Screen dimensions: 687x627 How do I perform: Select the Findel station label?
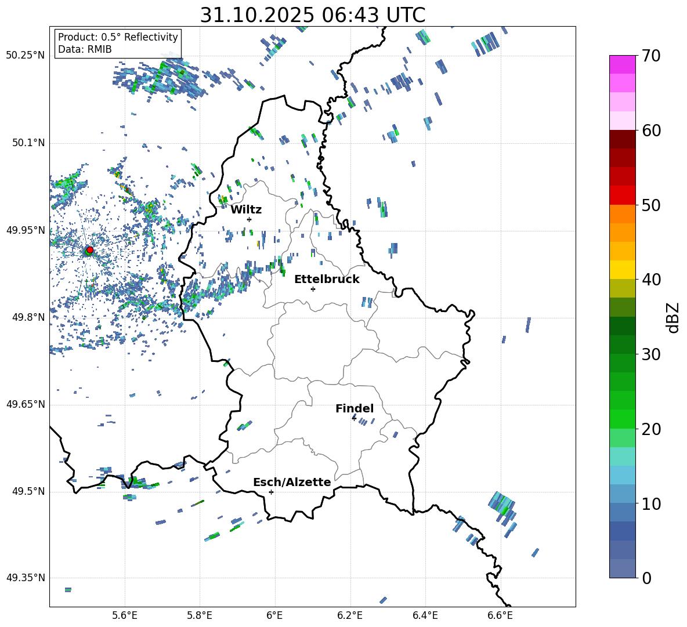click(355, 409)
